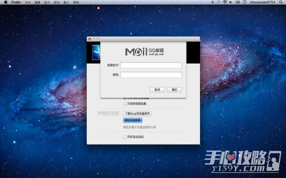Open the zhouwenjie0754 user menu
The width and height of the screenshot is (286, 178).
click(262, 2)
